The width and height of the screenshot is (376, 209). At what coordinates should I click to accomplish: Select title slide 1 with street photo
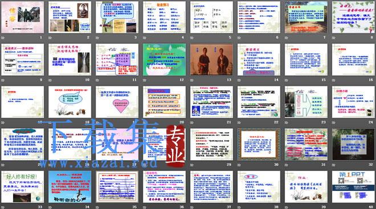pos(23,17)
